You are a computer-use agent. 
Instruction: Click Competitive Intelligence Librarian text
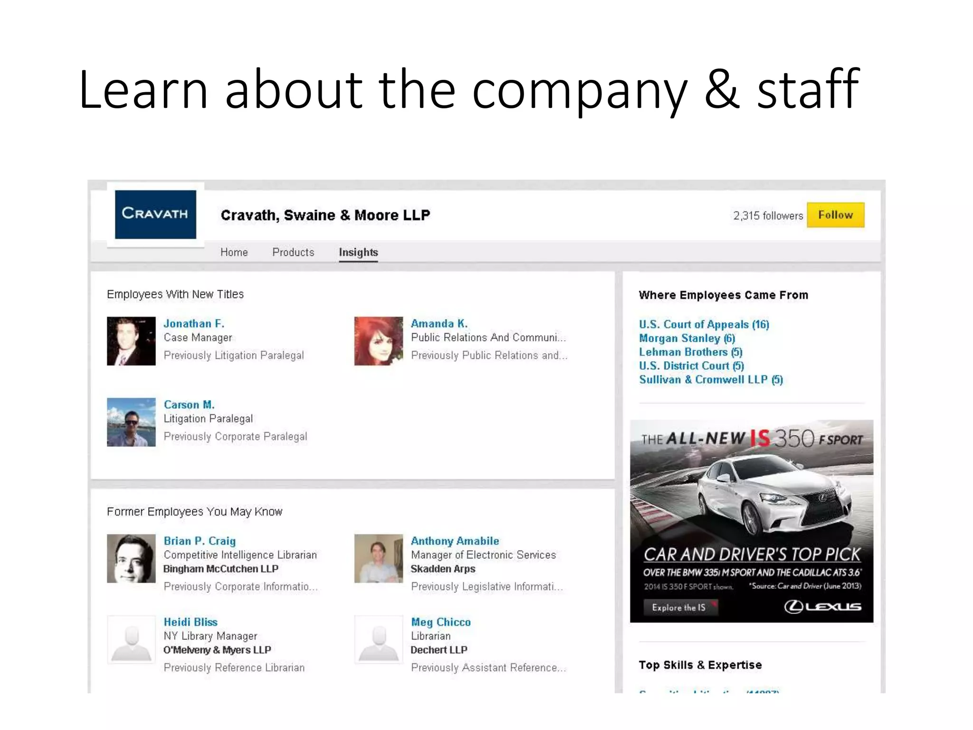pos(240,555)
